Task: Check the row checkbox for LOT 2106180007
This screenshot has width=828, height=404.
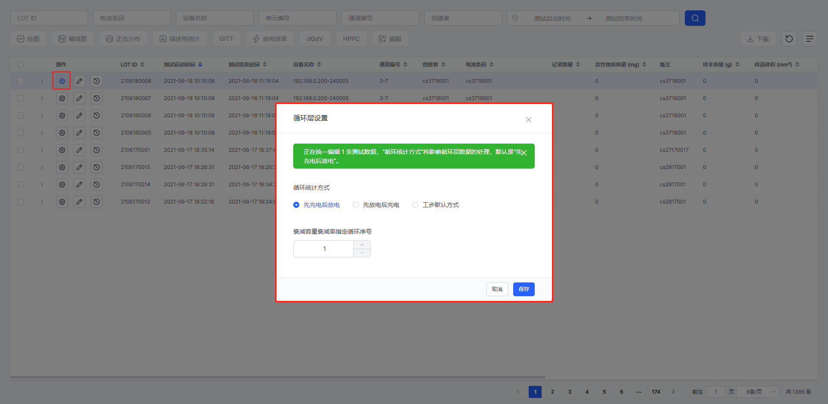Action: (21, 98)
